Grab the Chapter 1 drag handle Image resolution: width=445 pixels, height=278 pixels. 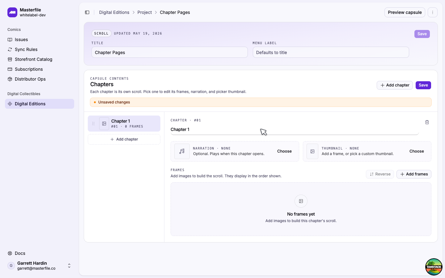click(x=93, y=124)
